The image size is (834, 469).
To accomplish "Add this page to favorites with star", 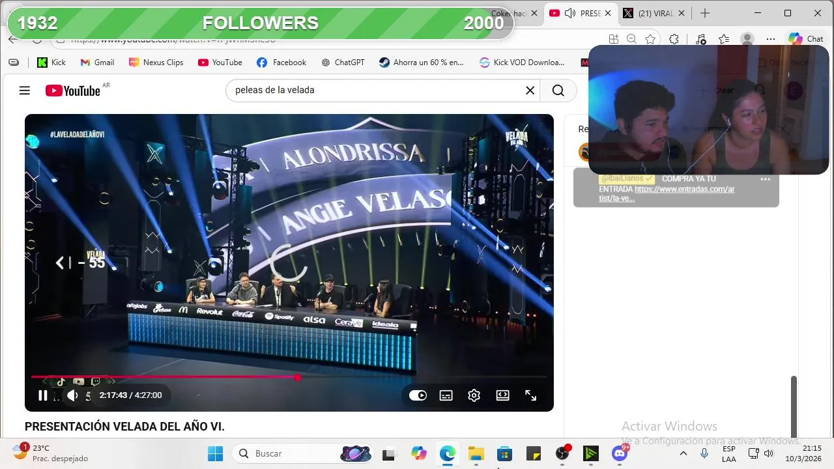I will click(650, 39).
